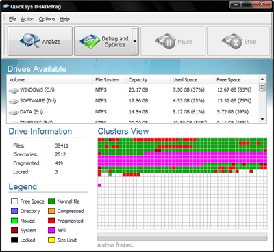Click the '13.32 GB (75%)' free space cell
Image resolution: width=274 pixels, height=252 pixels.
pos(234,101)
